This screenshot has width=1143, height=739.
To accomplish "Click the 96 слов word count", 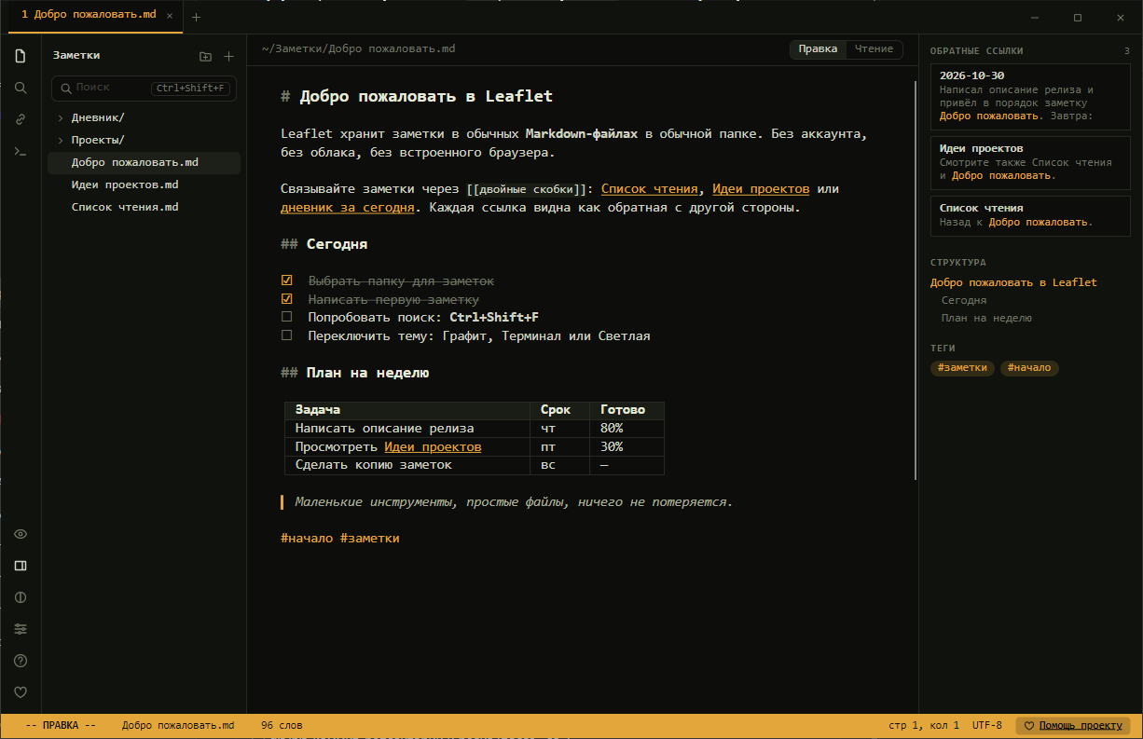I will (282, 726).
